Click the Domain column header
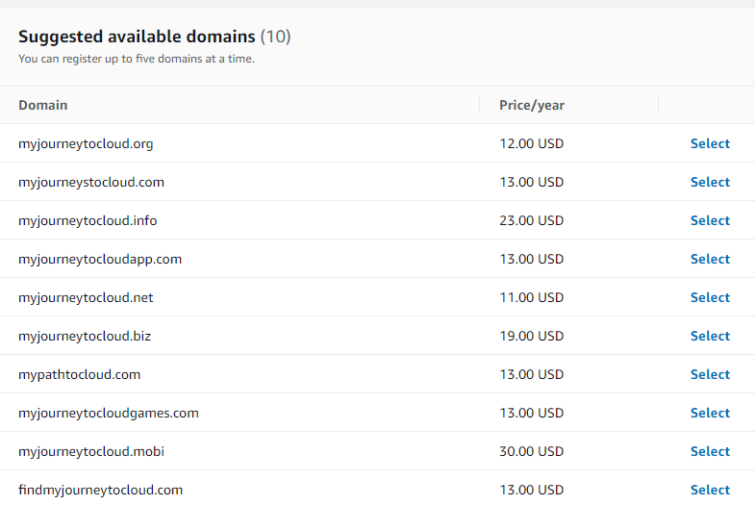755x505 pixels. [x=43, y=105]
